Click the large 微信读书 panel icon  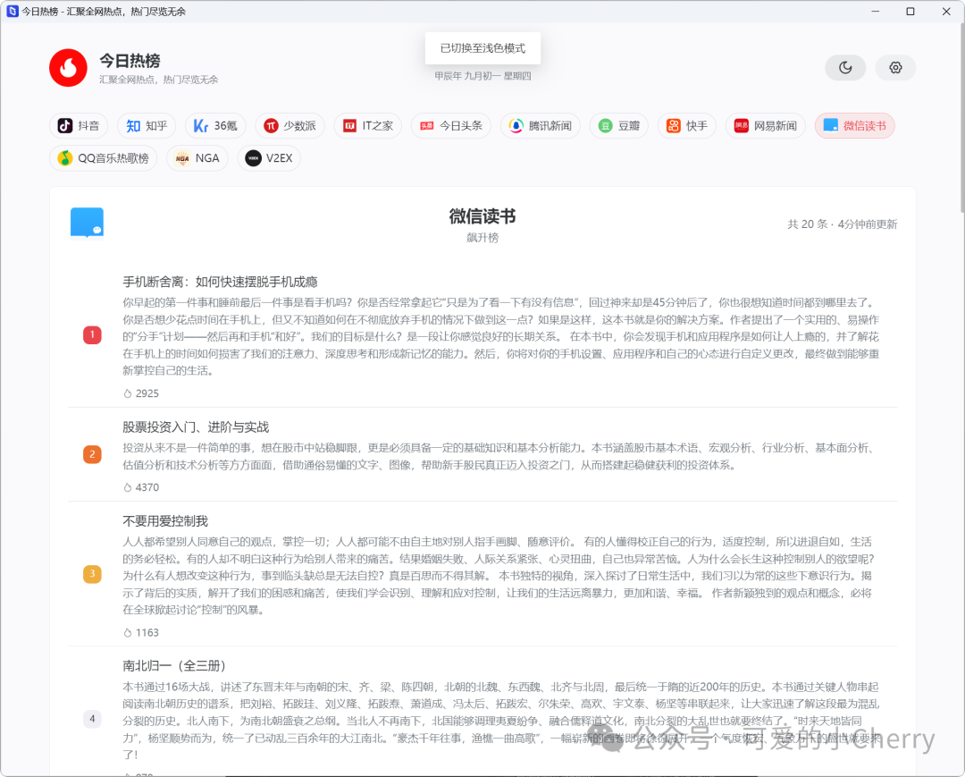point(87,223)
